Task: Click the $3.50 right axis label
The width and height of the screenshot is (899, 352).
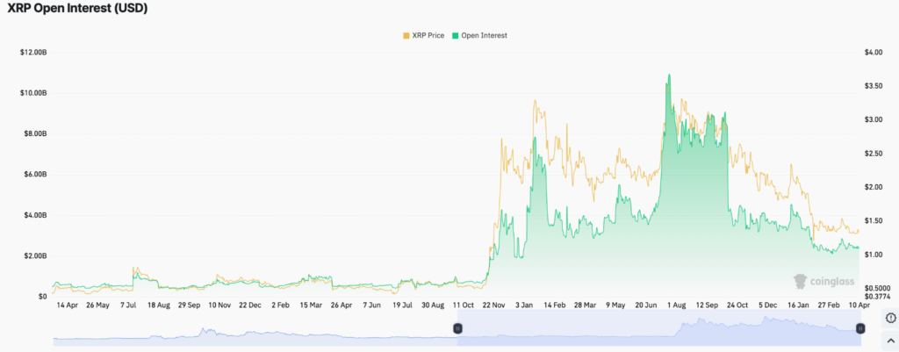Action: tap(874, 86)
